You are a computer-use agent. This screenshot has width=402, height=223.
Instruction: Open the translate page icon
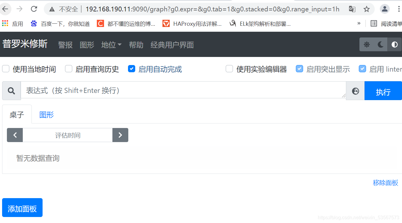[352, 9]
